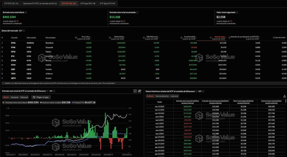Select Semanal chart interval
This screenshot has height=157, width=287.
(x=15, y=97)
